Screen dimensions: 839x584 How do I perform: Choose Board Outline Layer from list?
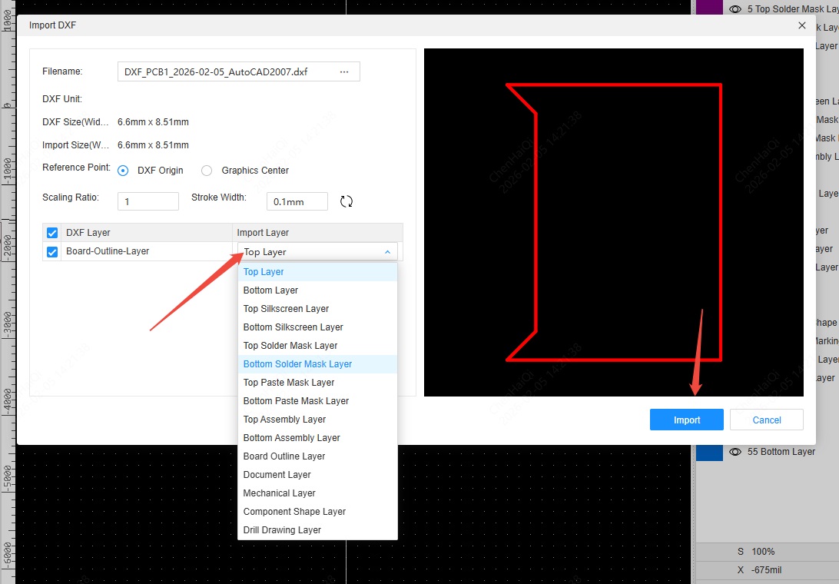pyautogui.click(x=284, y=456)
